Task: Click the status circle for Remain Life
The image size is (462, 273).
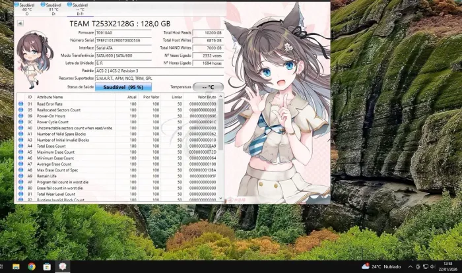Action: point(21,176)
